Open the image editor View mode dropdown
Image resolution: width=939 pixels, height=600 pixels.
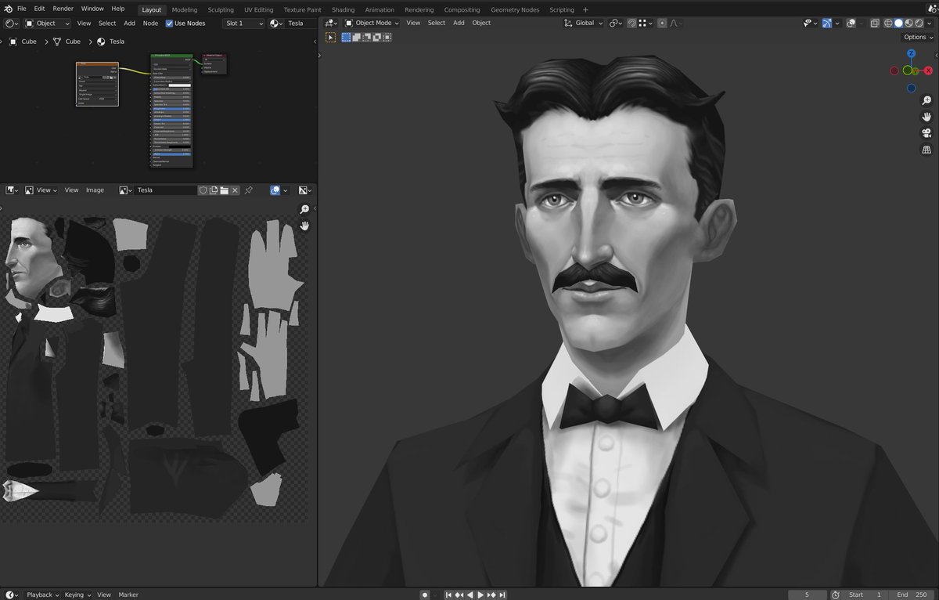click(41, 190)
